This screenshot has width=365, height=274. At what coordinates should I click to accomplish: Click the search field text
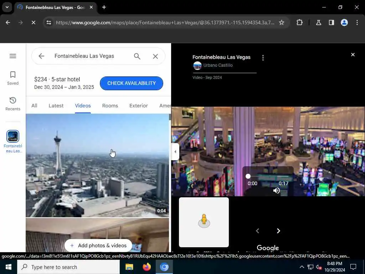tap(84, 56)
